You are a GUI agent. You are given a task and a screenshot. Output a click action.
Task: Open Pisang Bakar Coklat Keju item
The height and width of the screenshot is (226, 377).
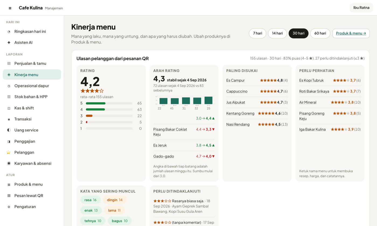170,132
